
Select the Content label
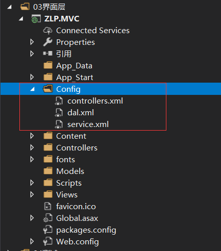(x=71, y=136)
